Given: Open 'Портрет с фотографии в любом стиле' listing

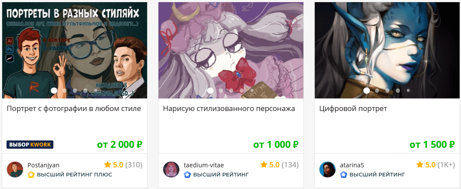Looking at the screenshot, I should 74,108.
